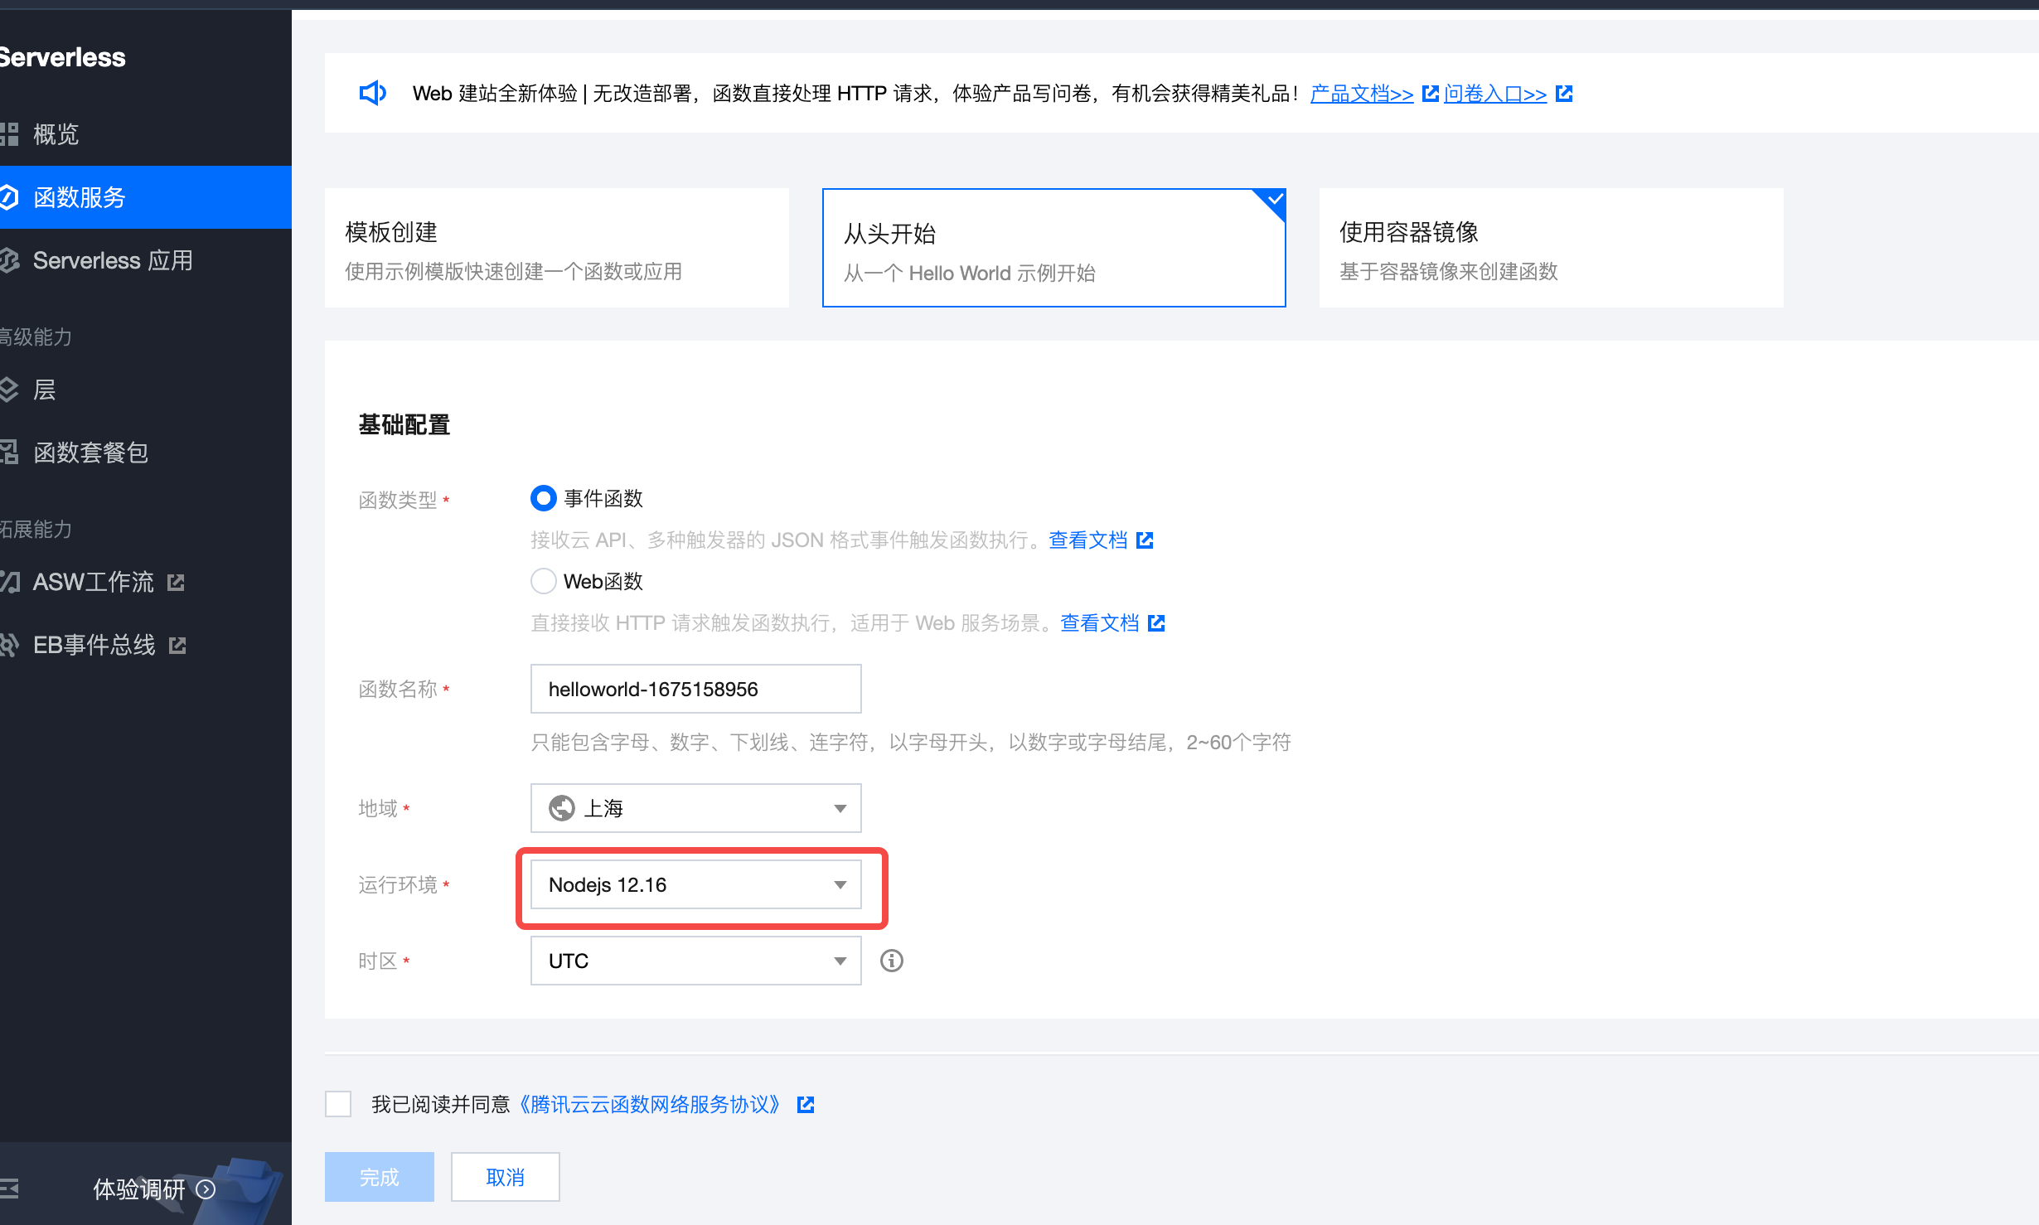Open the 地域 region dropdown
Viewport: 2039px width, 1225px height.
point(695,808)
